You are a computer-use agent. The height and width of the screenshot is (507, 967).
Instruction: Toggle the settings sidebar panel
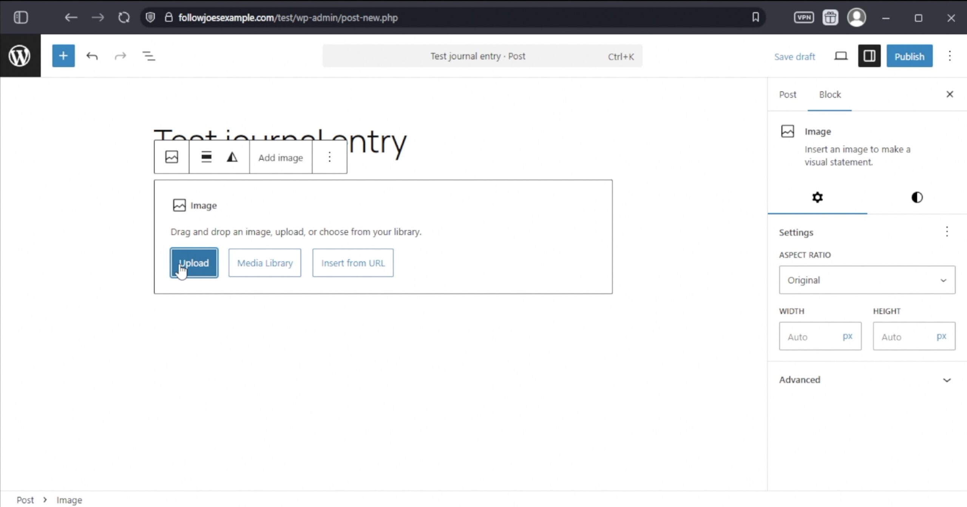pyautogui.click(x=869, y=56)
